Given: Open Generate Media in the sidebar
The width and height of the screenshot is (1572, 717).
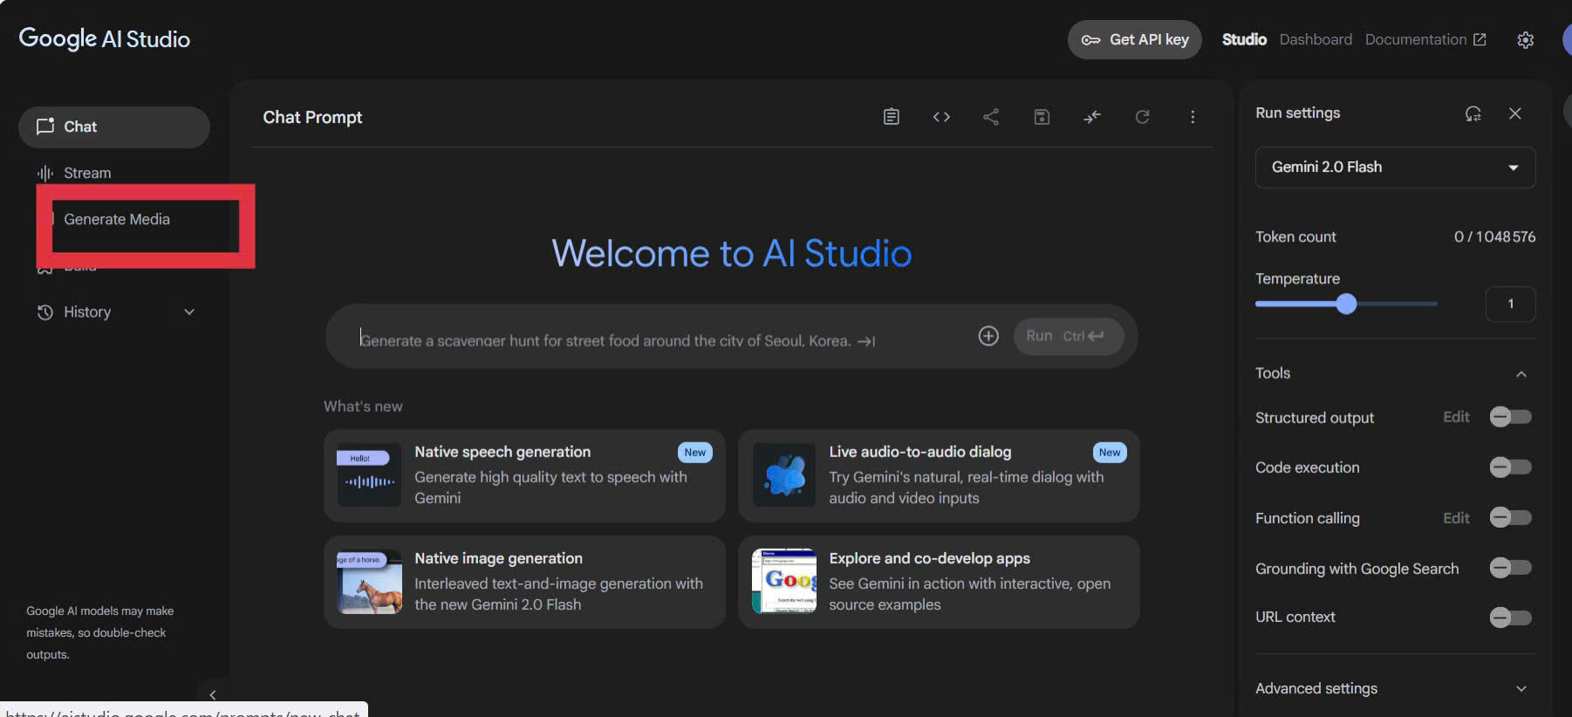Looking at the screenshot, I should pos(117,219).
